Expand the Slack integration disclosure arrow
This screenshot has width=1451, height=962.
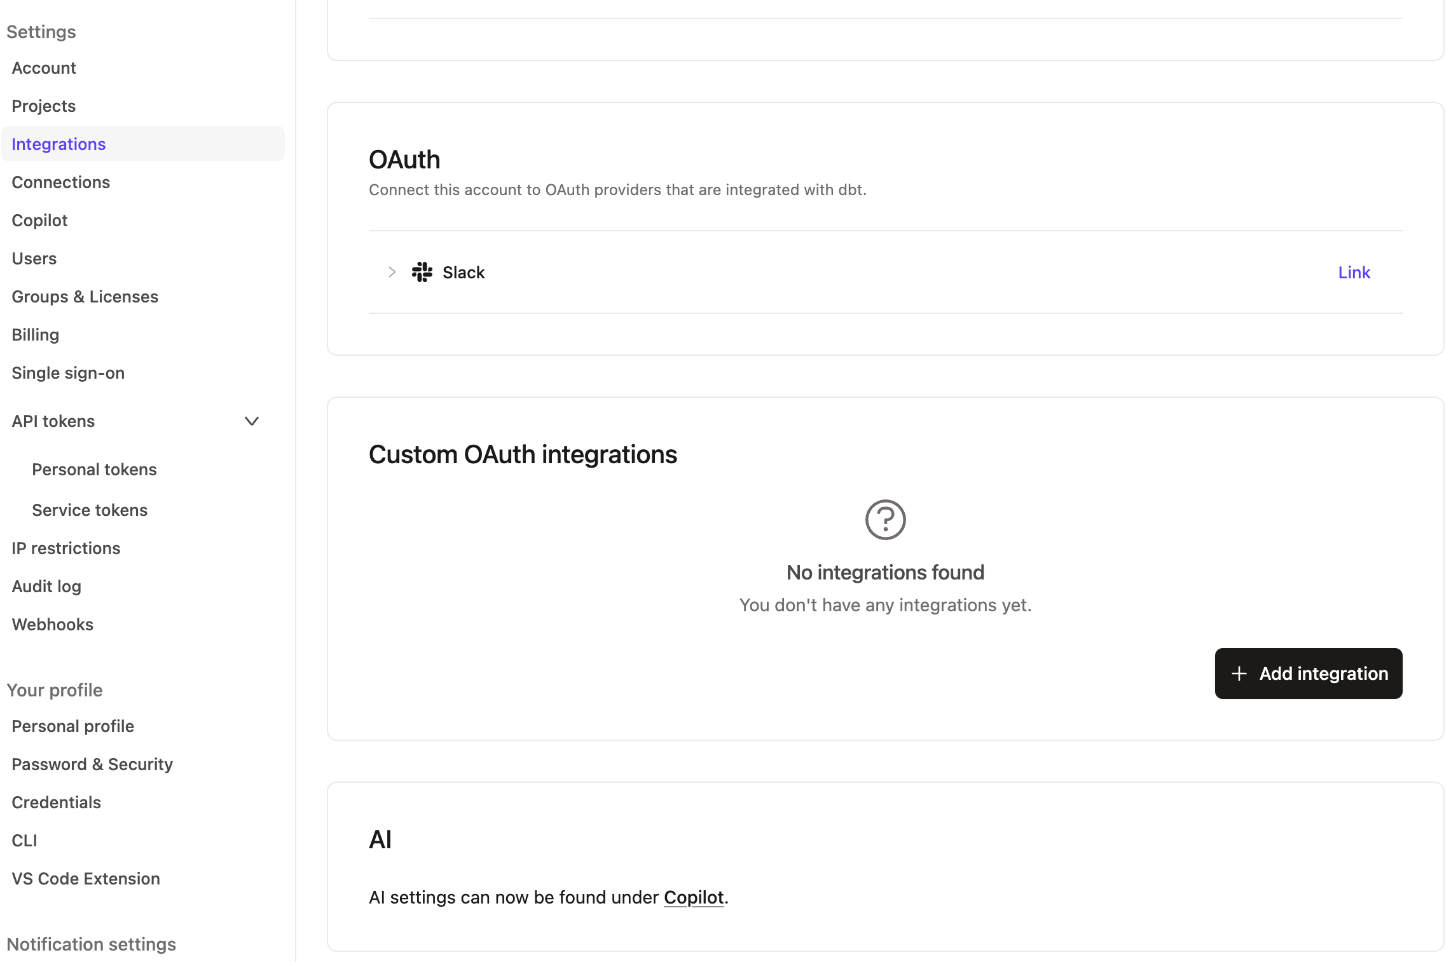[x=392, y=272]
